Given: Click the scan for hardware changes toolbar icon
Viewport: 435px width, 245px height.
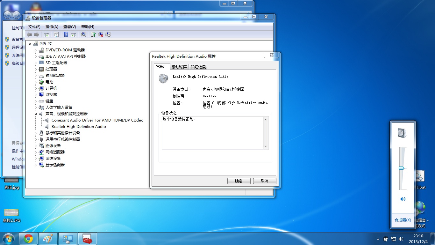Looking at the screenshot, I should pos(83,34).
